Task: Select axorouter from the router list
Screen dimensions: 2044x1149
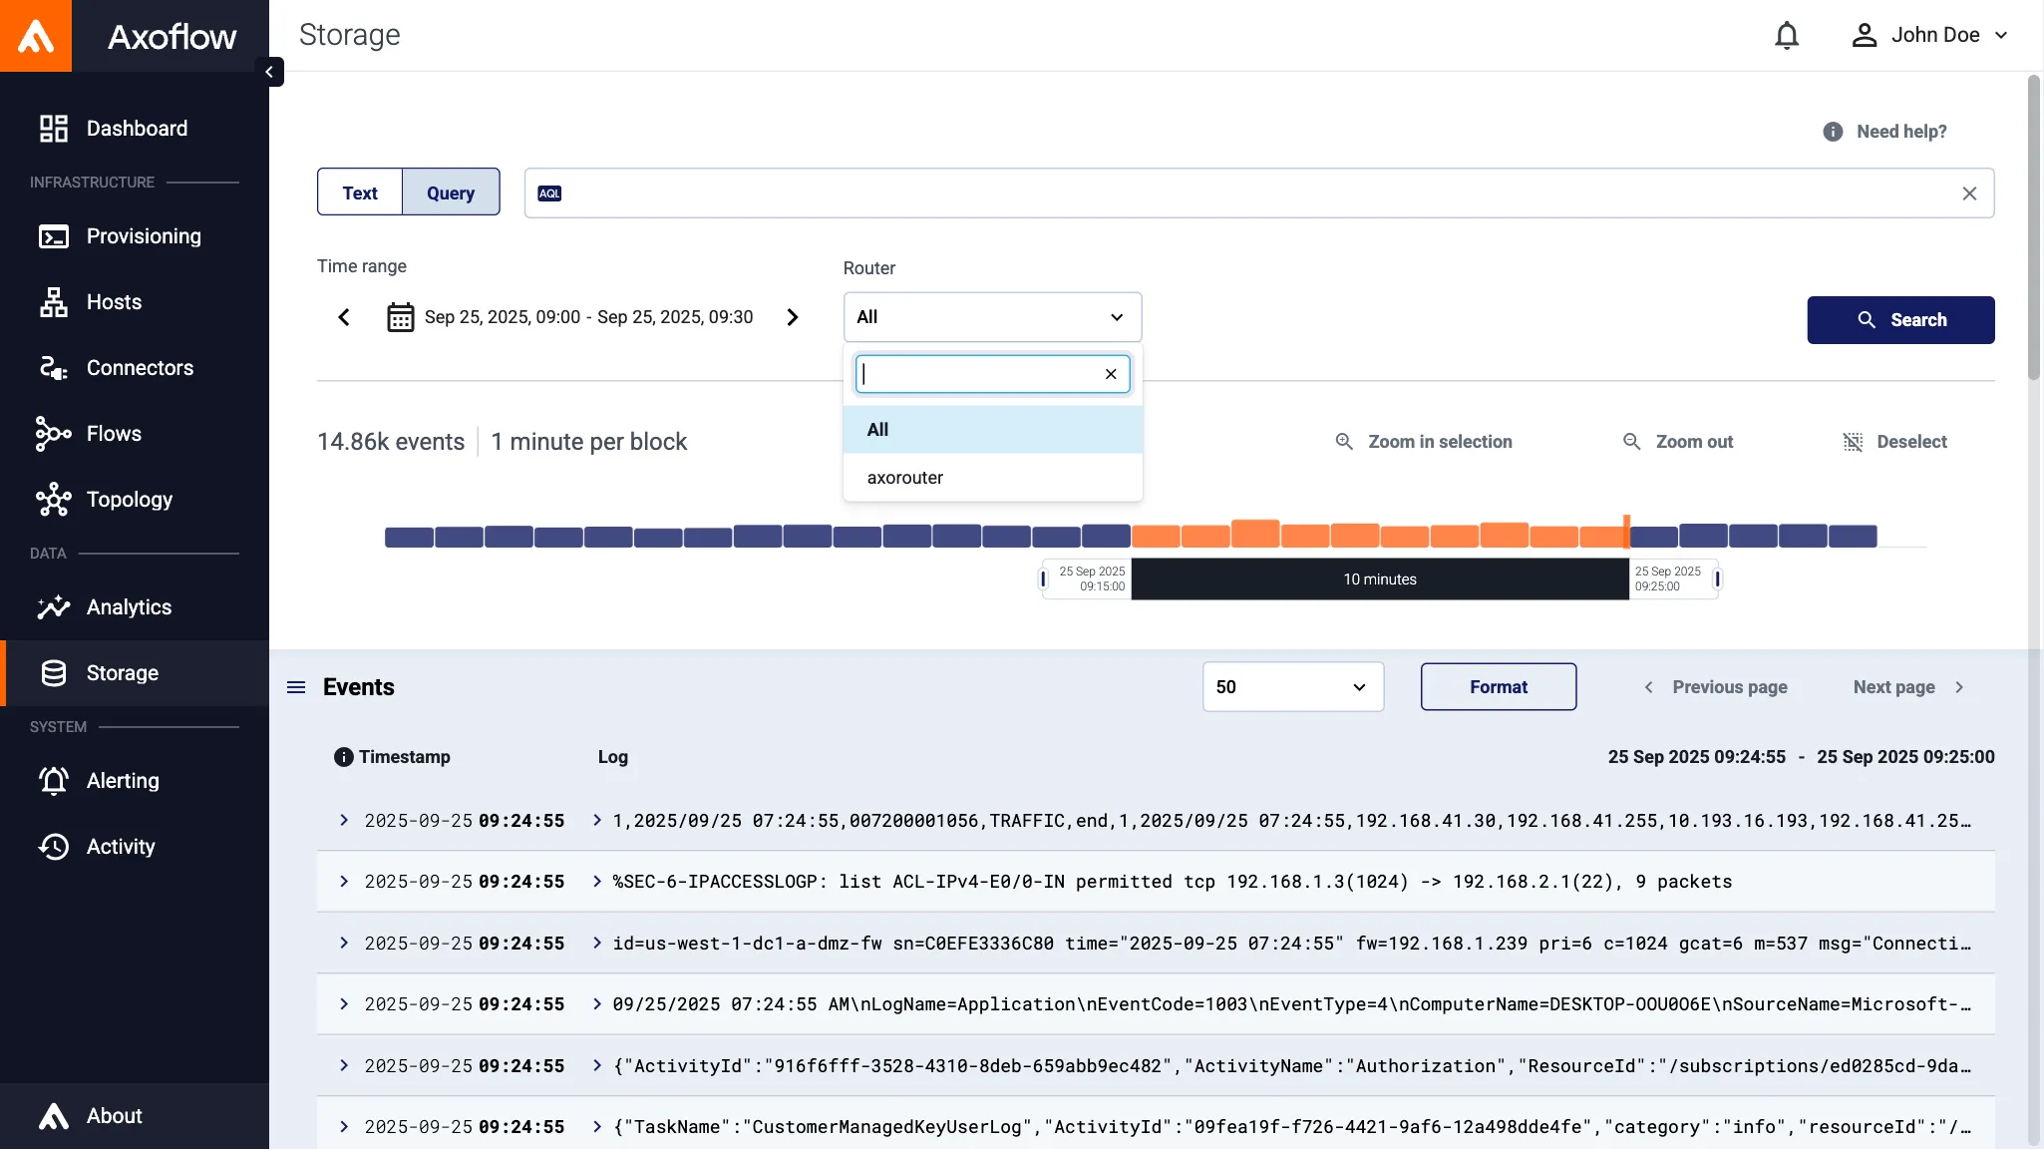Action: (904, 478)
